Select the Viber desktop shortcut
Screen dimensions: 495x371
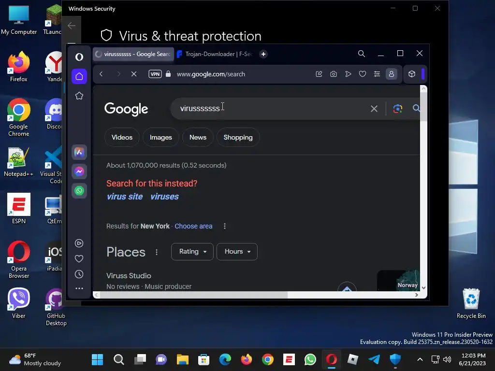19,303
